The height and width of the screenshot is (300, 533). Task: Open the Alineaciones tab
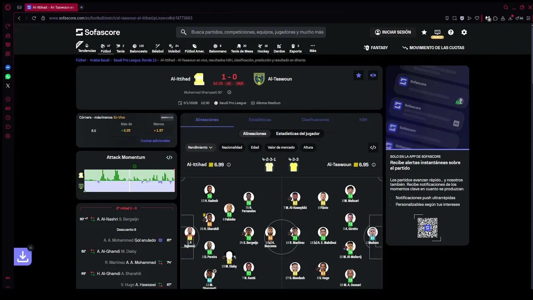coord(207,120)
